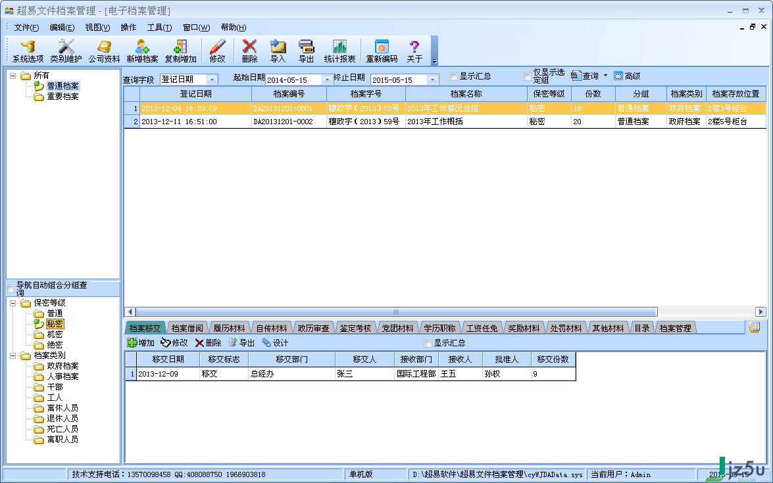Click the 导出 export toolbar icon
Screen dimensions: 773x483
pyautogui.click(x=306, y=51)
